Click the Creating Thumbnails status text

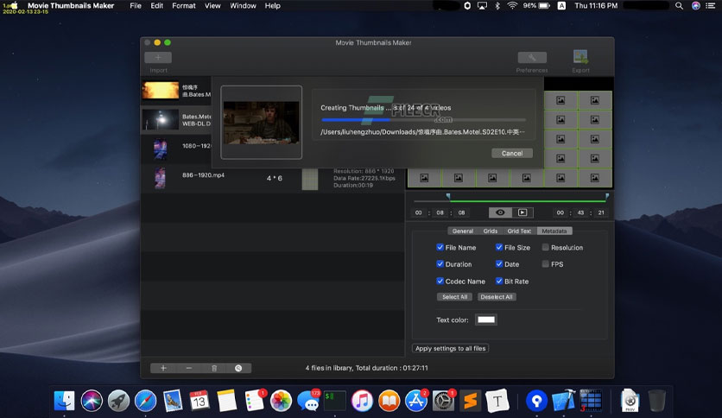pos(386,108)
